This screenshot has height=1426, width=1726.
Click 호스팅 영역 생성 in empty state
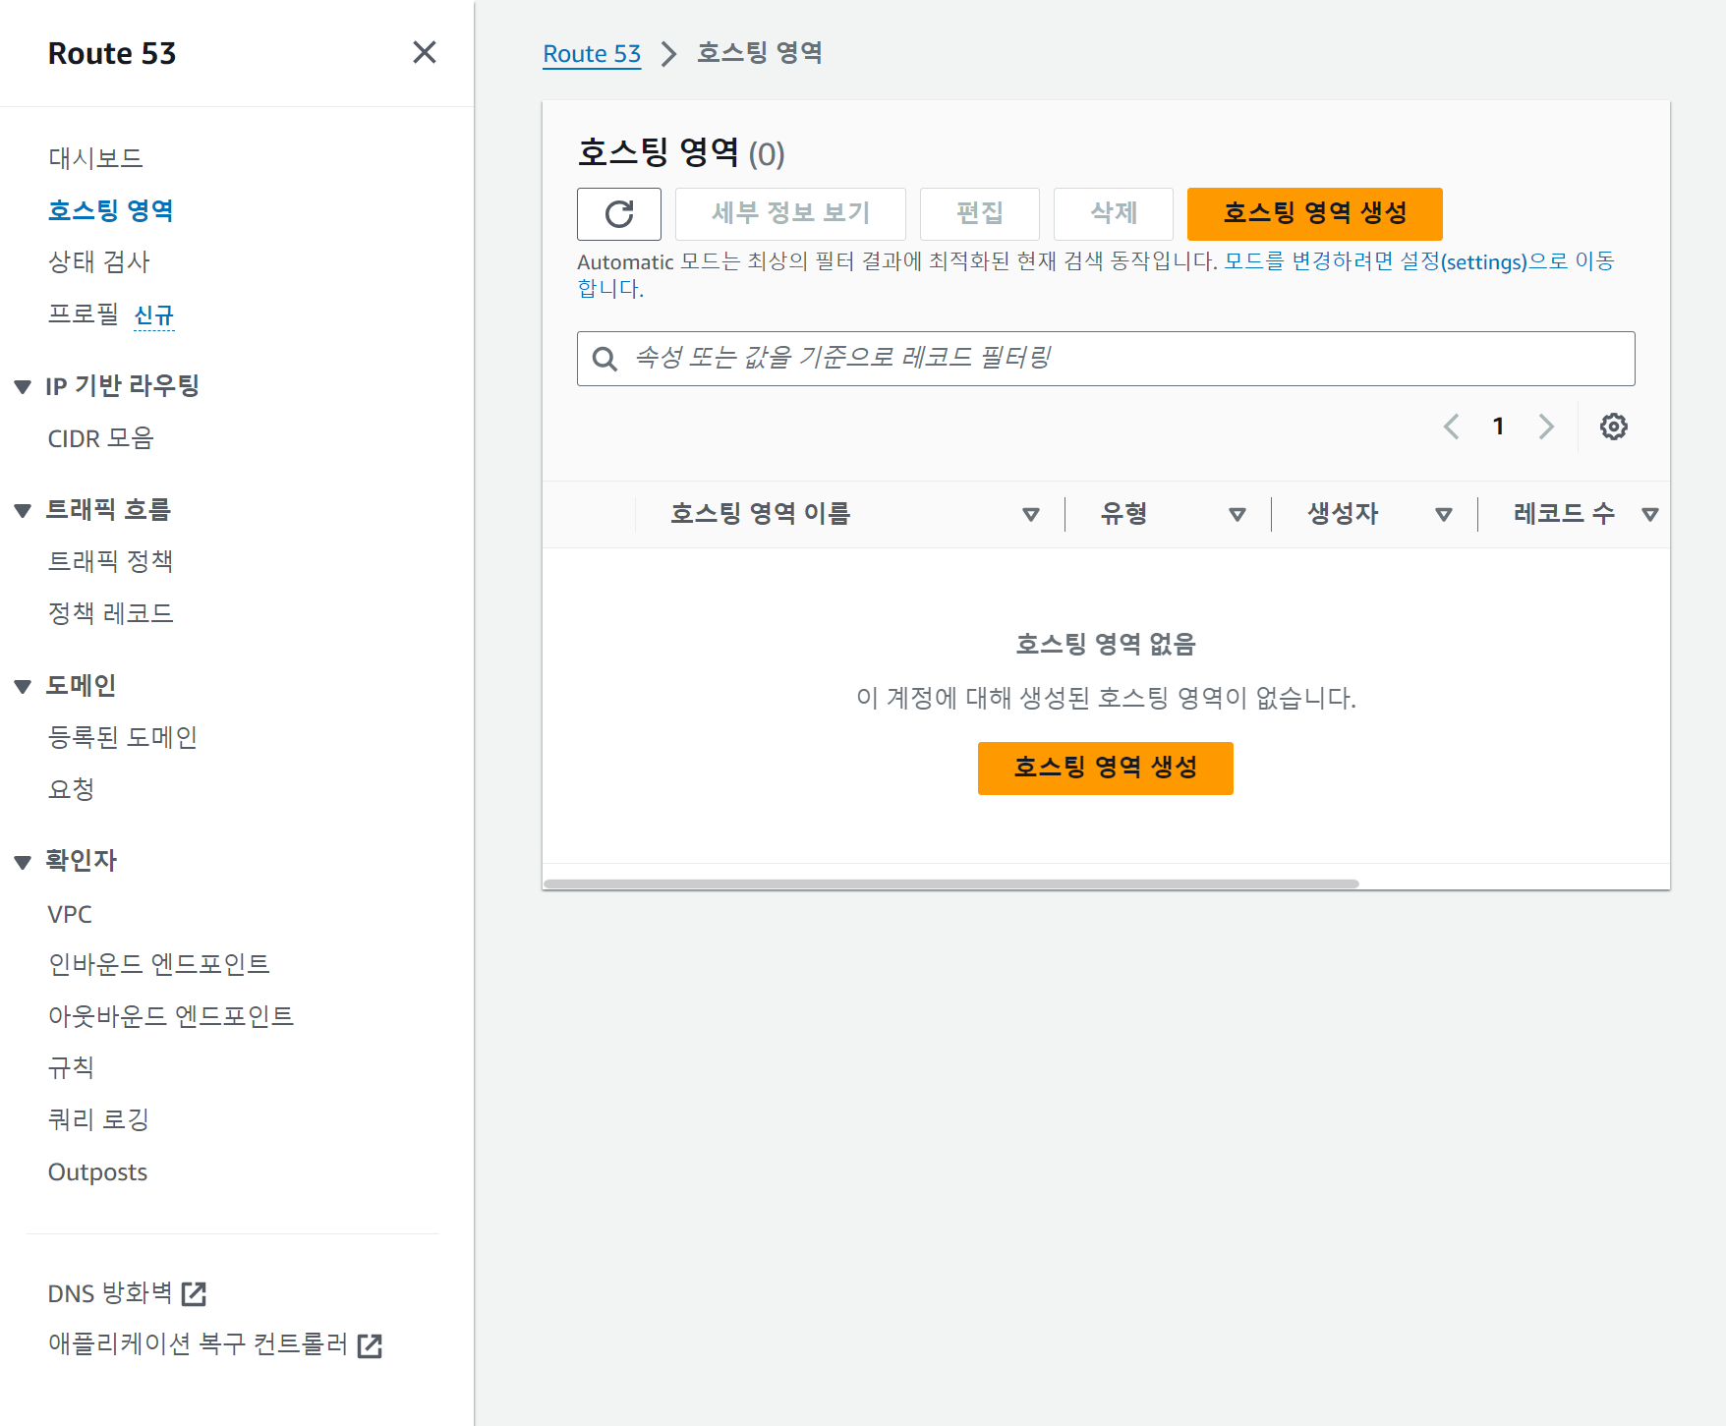click(x=1106, y=768)
